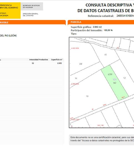The width and height of the screenshot is (134, 150).
Task: Click Intensidad Productiva column header
Action: point(39,60)
